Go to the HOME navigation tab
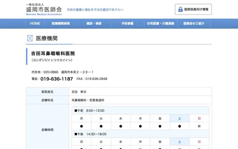Viewport: 238px width, 149px height. [35, 23]
